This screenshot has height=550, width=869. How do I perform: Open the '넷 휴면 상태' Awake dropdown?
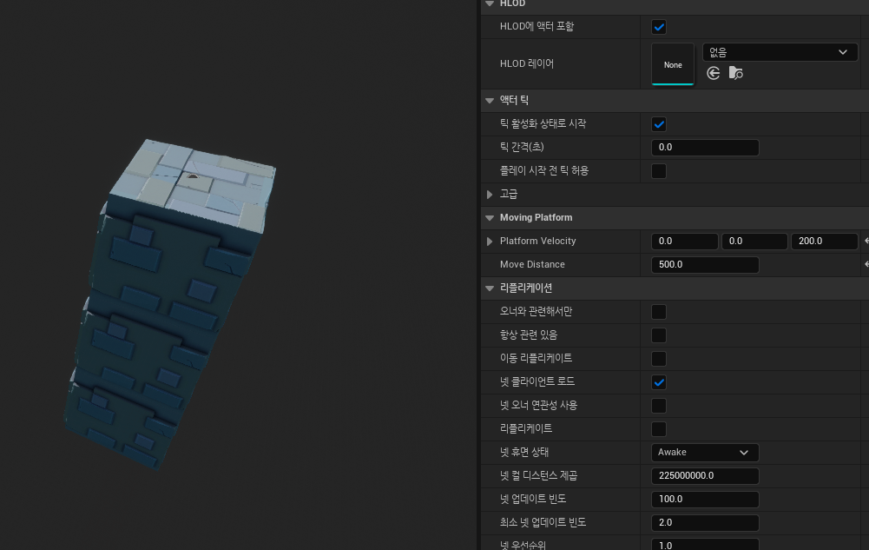[x=705, y=453]
